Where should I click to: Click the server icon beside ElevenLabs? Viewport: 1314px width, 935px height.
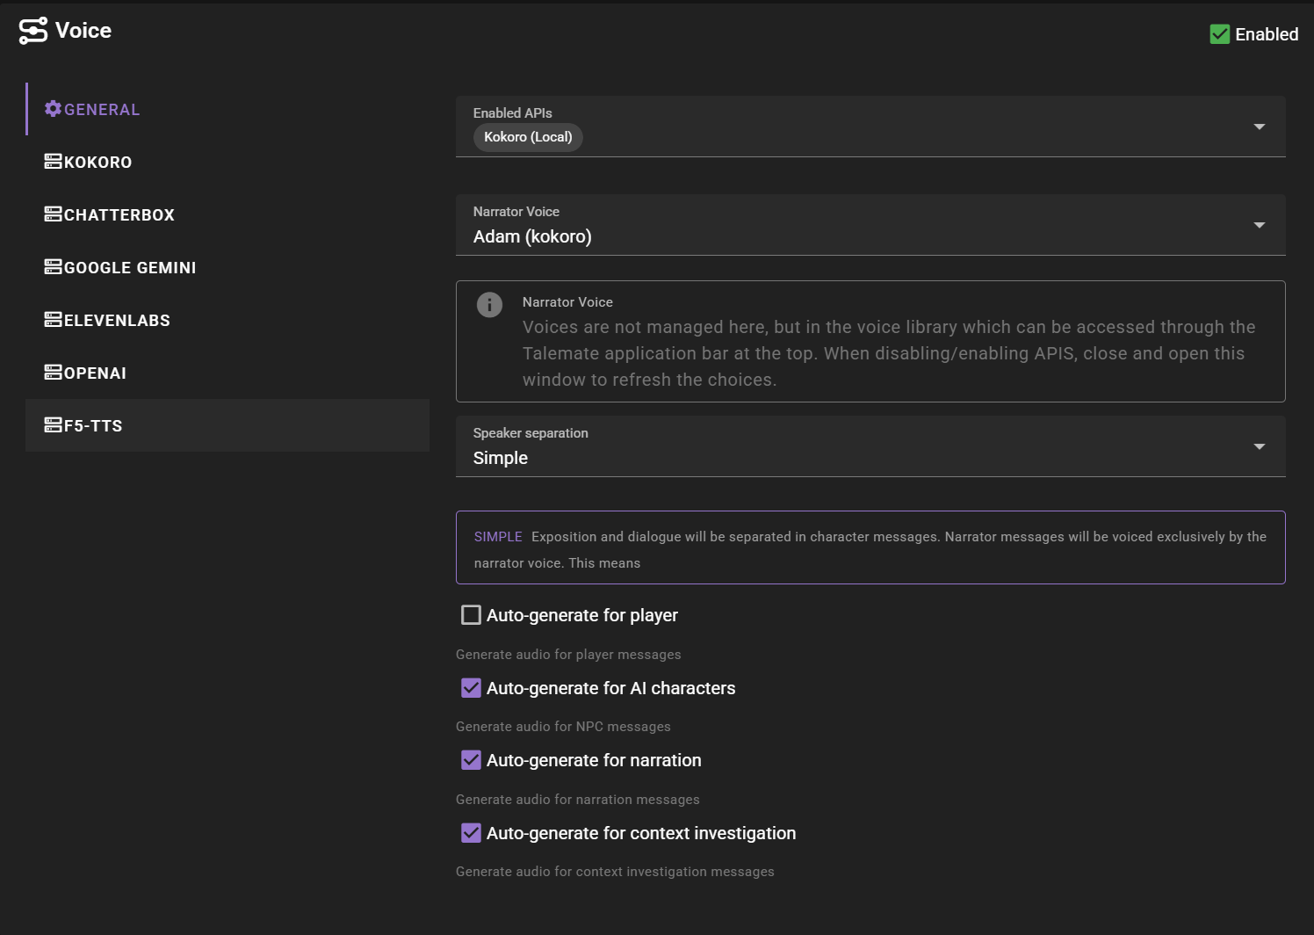(54, 320)
